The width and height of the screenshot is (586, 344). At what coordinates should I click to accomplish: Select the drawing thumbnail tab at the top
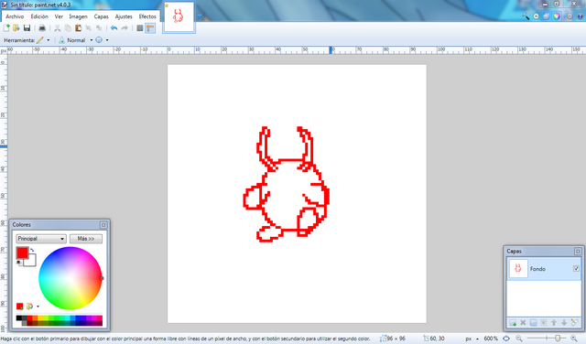179,16
